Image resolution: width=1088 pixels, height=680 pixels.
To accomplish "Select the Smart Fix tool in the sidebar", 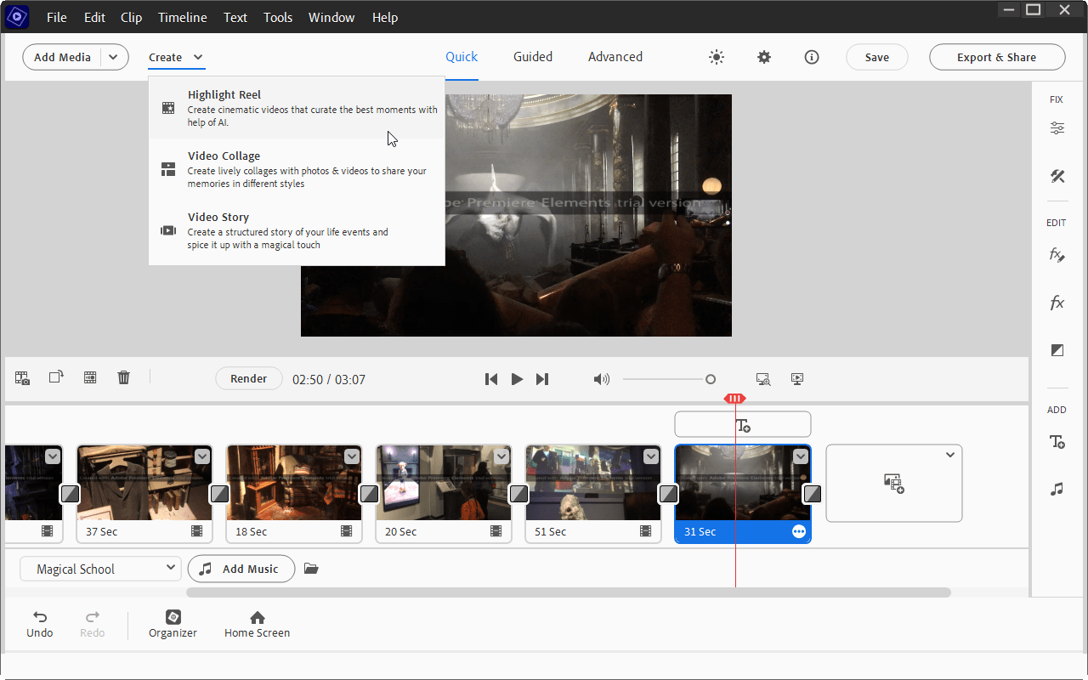I will coord(1057,176).
